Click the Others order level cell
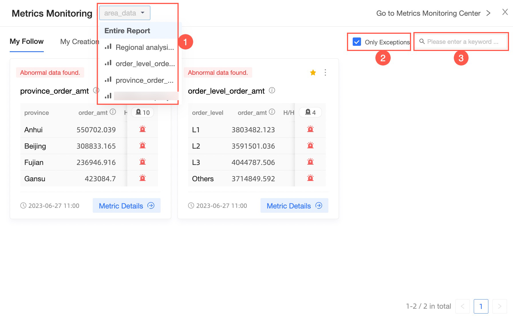The height and width of the screenshot is (327, 513). pos(203,179)
